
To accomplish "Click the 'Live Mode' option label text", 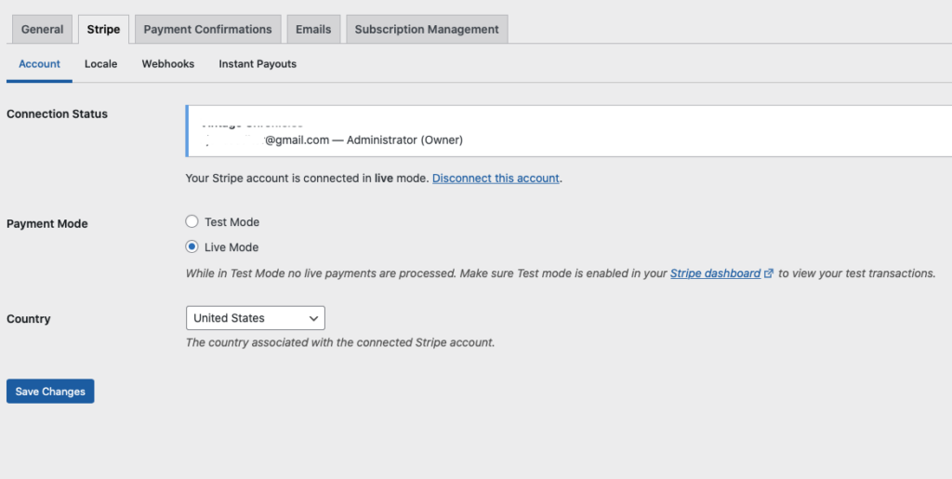I will (231, 247).
